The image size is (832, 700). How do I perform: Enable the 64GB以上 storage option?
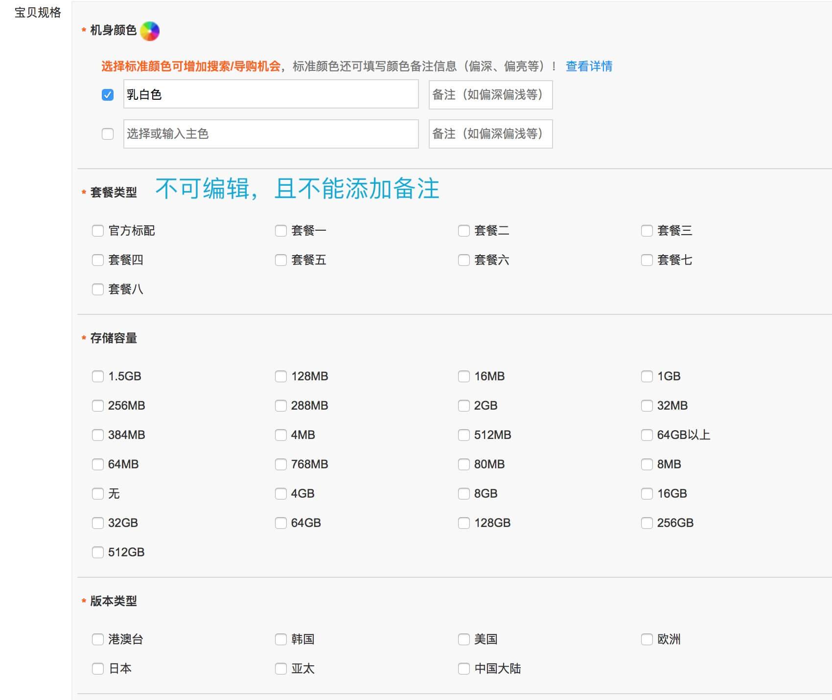coord(647,435)
